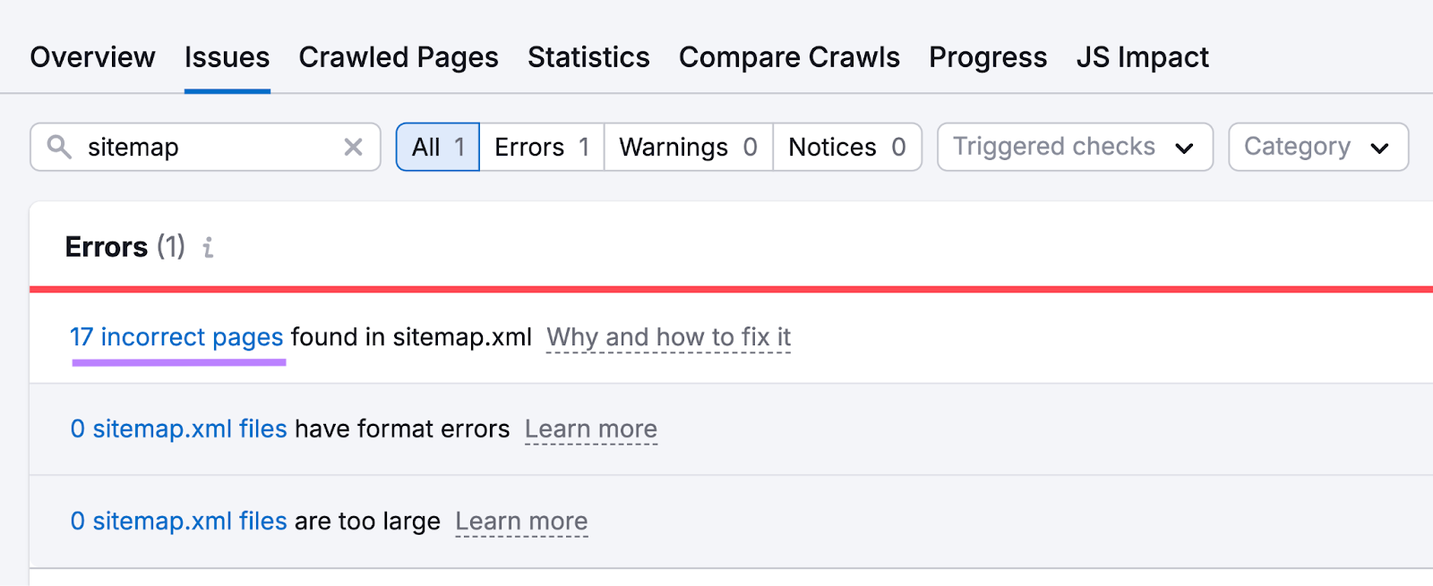Viewport: 1433px width, 586px height.
Task: Open the 17 incorrect pages link
Action: (176, 337)
